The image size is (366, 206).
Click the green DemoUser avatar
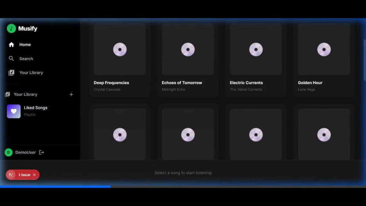pyautogui.click(x=9, y=152)
